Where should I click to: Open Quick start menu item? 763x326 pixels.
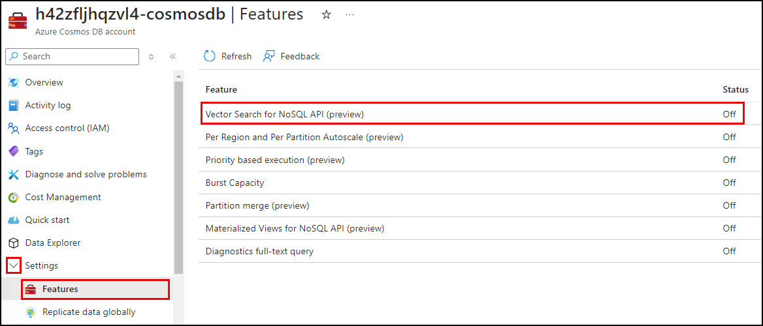click(x=47, y=220)
